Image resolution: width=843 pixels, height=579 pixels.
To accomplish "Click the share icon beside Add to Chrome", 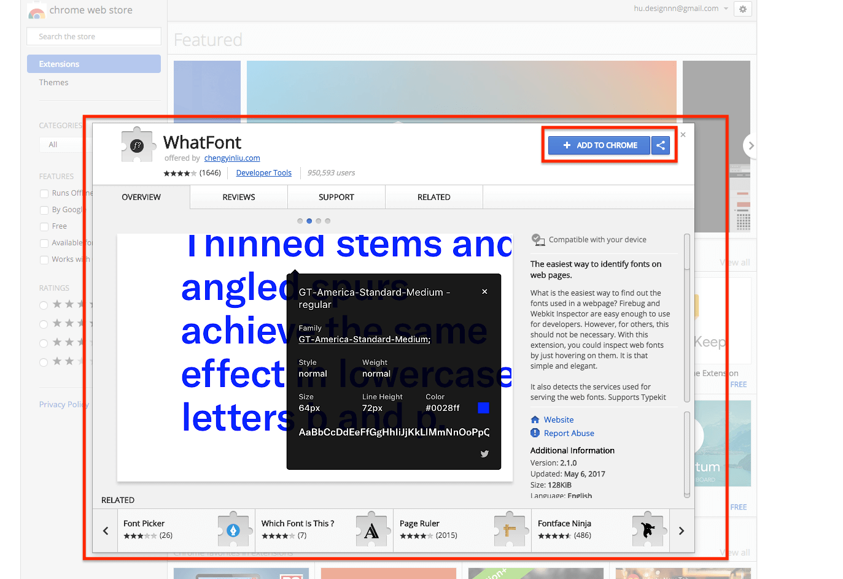I will [x=661, y=145].
